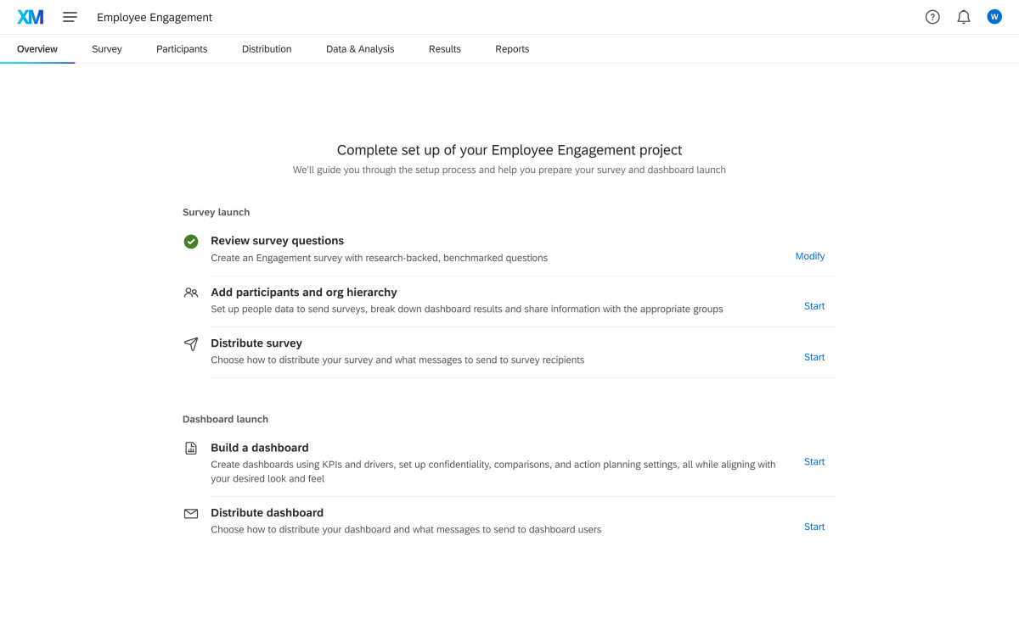
Task: Start the Build a dashboard step
Action: pos(814,462)
